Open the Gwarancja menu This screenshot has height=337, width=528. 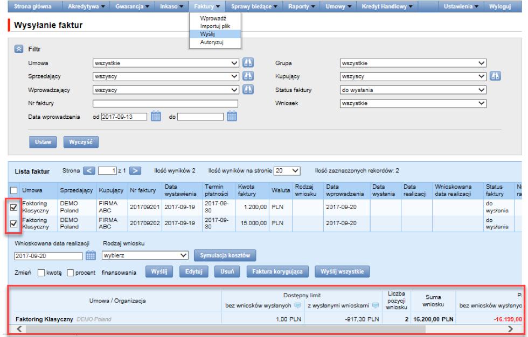[x=132, y=6]
